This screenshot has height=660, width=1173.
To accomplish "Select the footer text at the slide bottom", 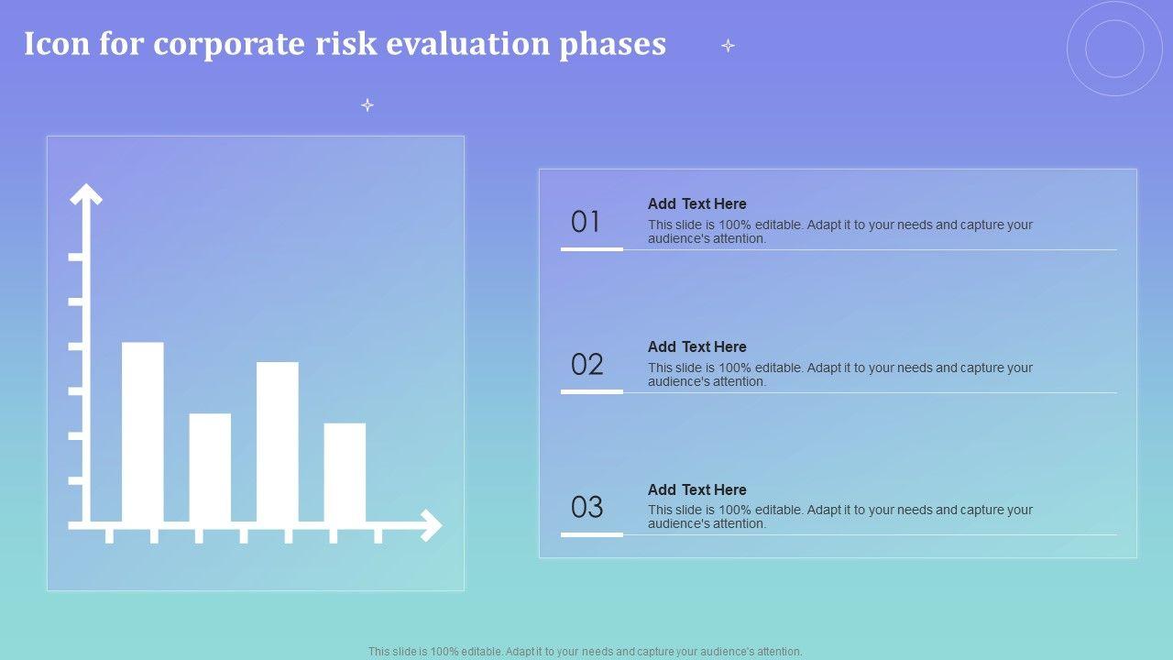I will tap(586, 652).
